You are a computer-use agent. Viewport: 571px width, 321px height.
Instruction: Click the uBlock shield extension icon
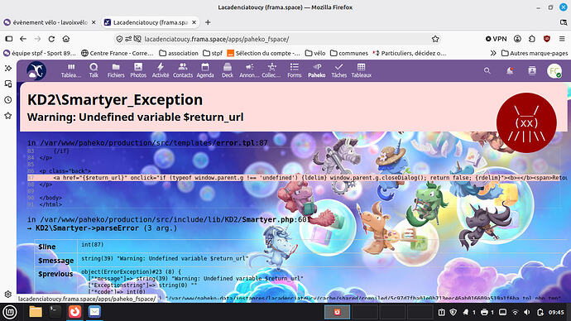[547, 39]
